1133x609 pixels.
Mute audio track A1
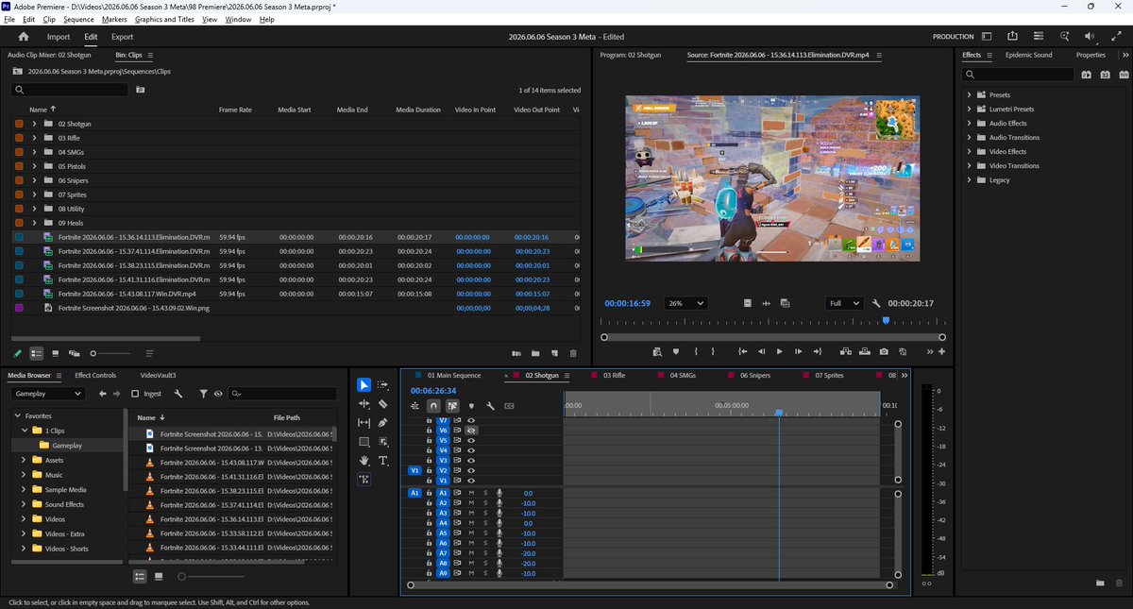(471, 493)
